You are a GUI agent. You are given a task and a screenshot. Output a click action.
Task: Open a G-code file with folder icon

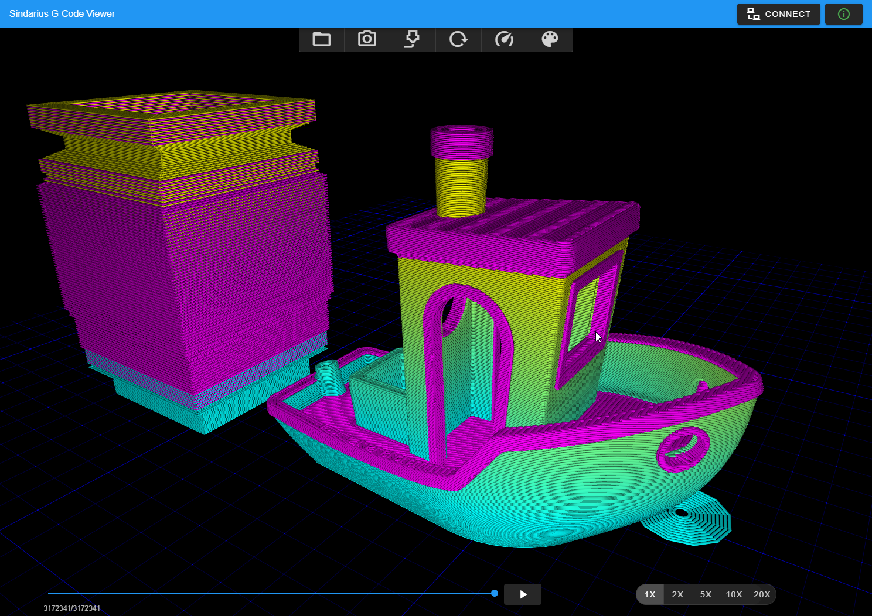pos(321,39)
